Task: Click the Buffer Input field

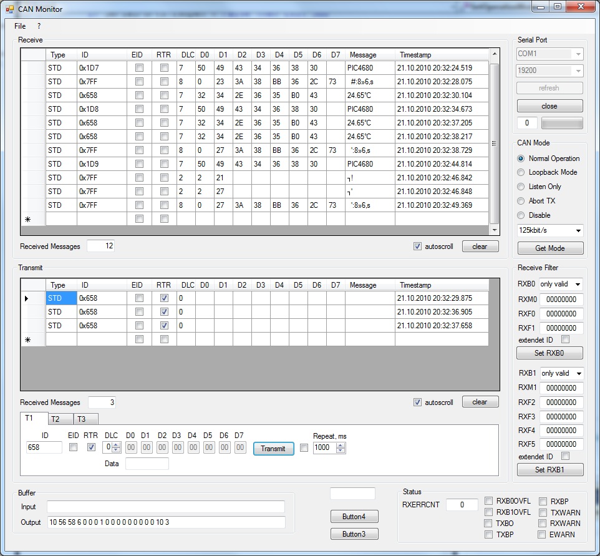Action: coord(166,507)
